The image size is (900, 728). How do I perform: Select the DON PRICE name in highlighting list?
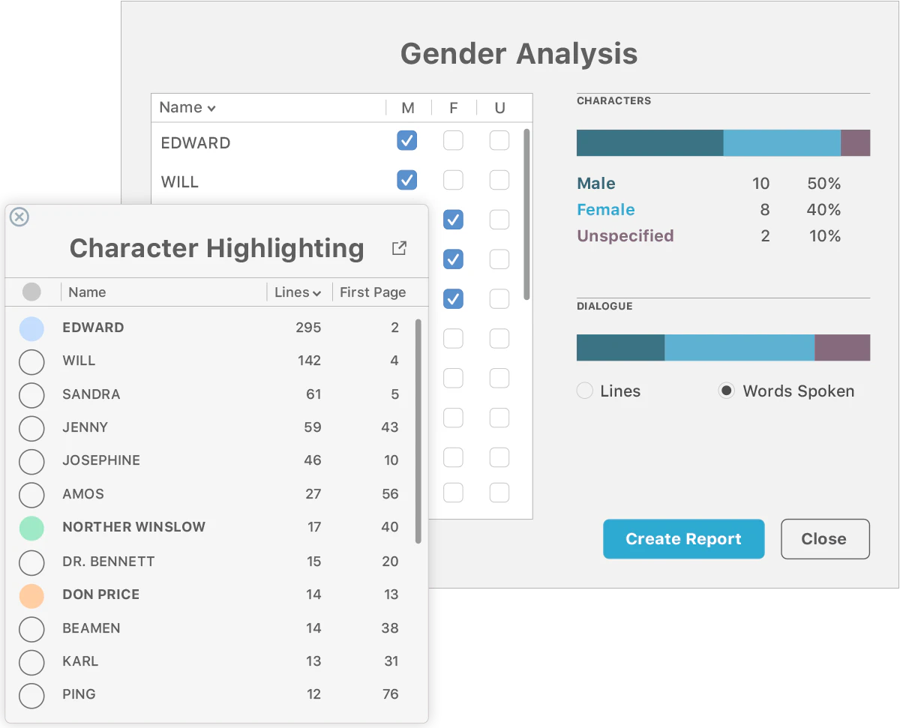(101, 595)
